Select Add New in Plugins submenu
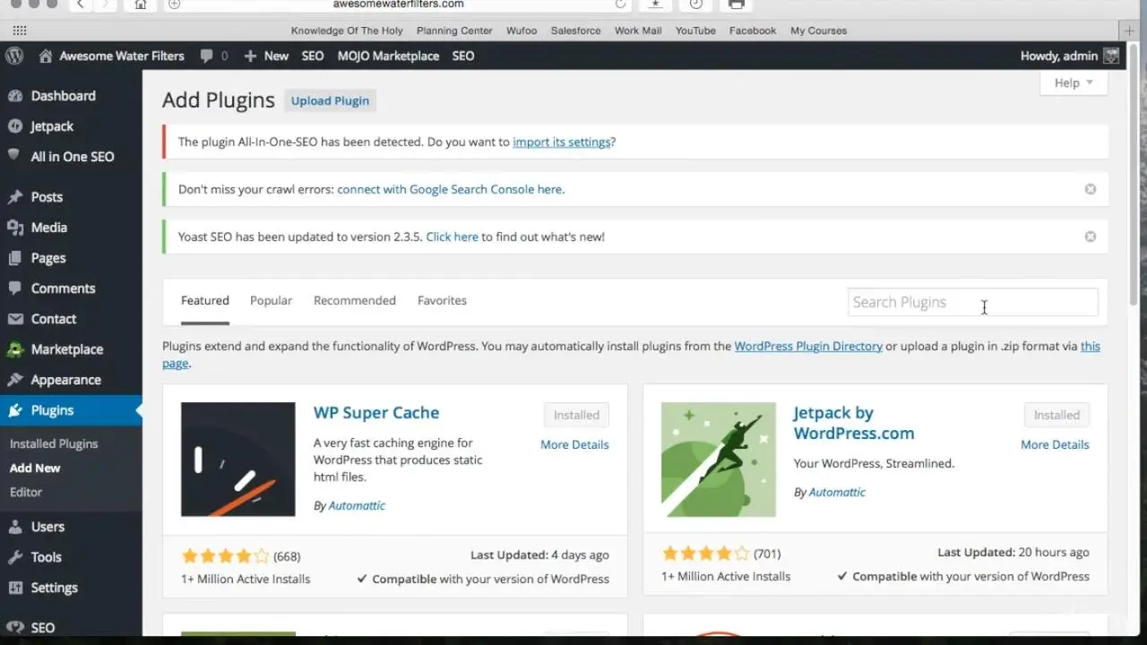Image resolution: width=1147 pixels, height=645 pixels. click(x=35, y=468)
